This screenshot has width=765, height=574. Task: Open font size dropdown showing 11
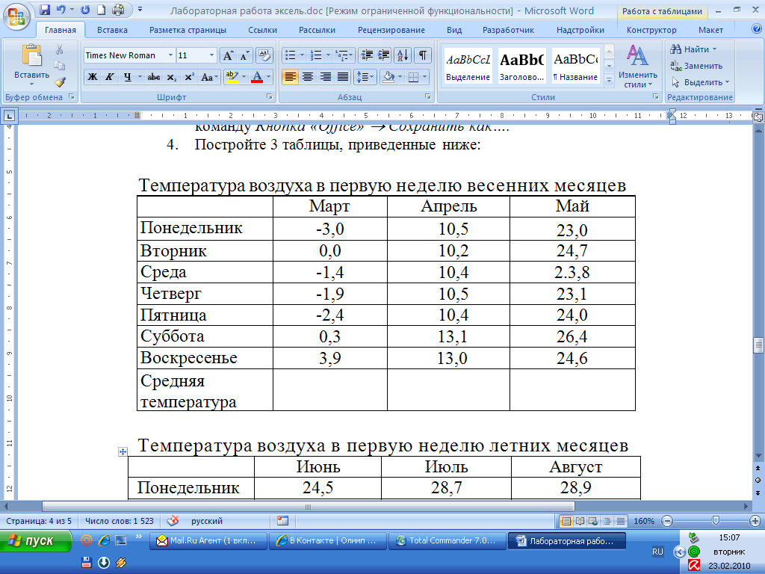point(211,55)
